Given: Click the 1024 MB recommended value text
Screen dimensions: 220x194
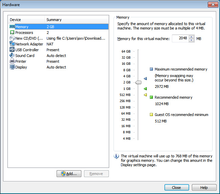Looking at the screenshot, I should (162, 104).
